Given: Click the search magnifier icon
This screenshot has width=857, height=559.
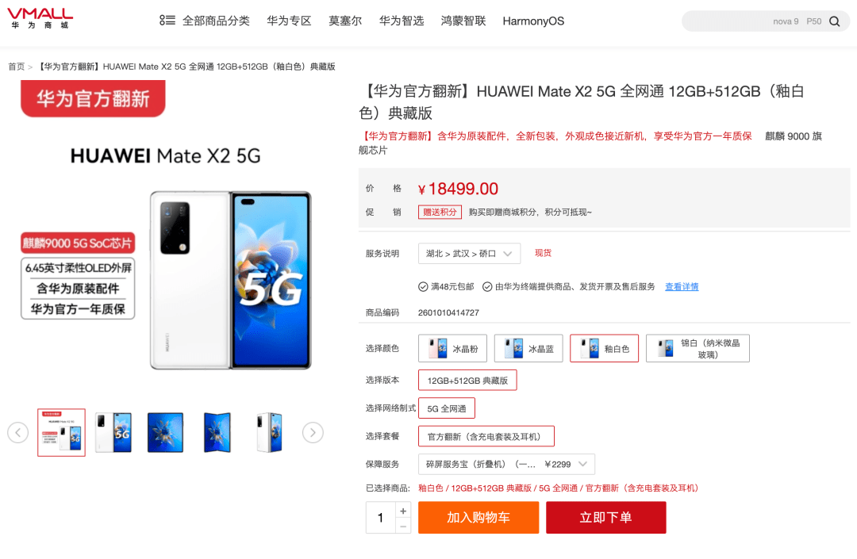Looking at the screenshot, I should [834, 21].
